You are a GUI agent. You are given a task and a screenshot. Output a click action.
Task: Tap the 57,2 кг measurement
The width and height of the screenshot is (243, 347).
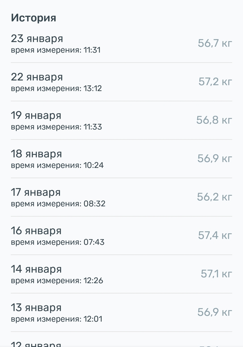215,82
